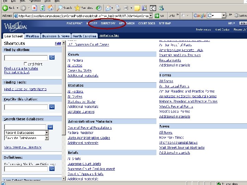Viewport: 247px width, 185px height.
Task: Click the Messenger icon in toolbar
Action: (161, 8)
